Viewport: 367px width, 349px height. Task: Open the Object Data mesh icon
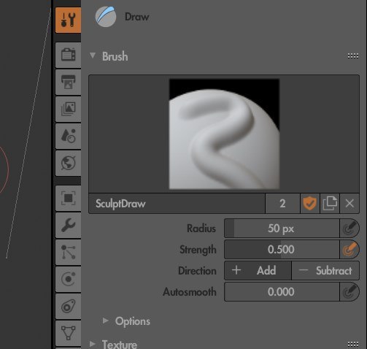click(x=69, y=333)
